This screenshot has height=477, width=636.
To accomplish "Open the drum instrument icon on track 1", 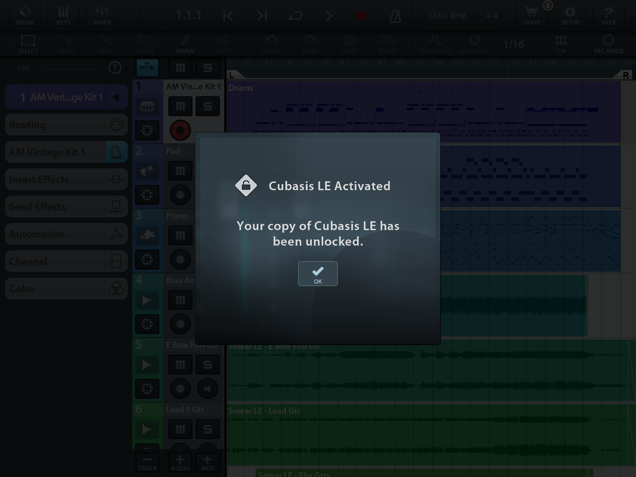I will 147,107.
